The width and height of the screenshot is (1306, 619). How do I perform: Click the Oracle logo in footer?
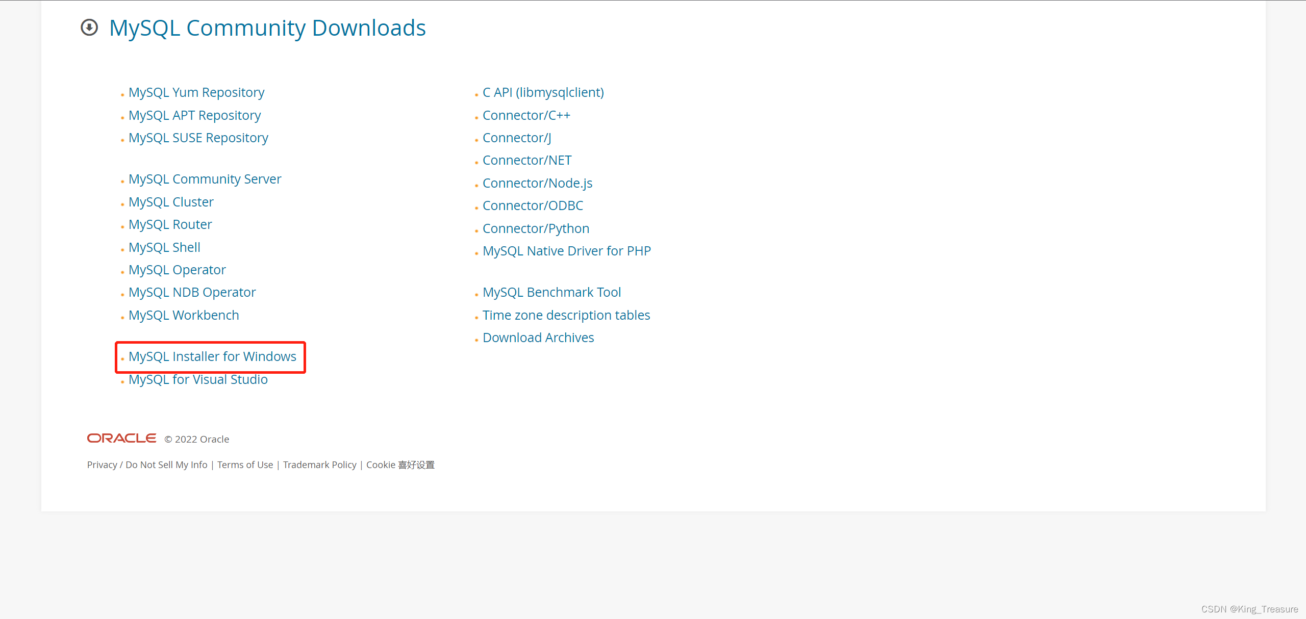(x=121, y=439)
